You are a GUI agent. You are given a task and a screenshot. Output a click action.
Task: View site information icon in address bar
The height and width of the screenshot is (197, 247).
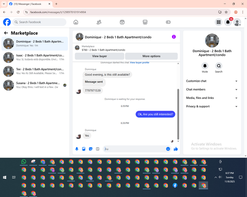point(26,12)
